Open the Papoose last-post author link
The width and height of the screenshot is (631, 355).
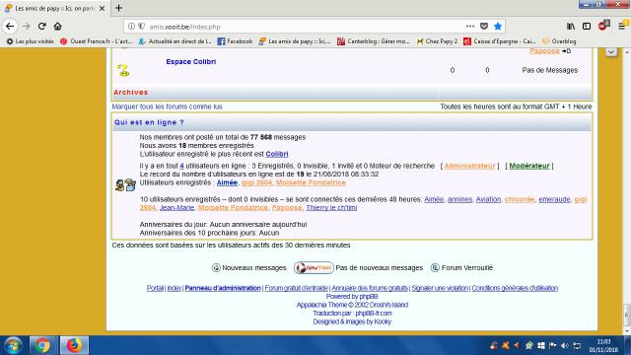click(544, 50)
